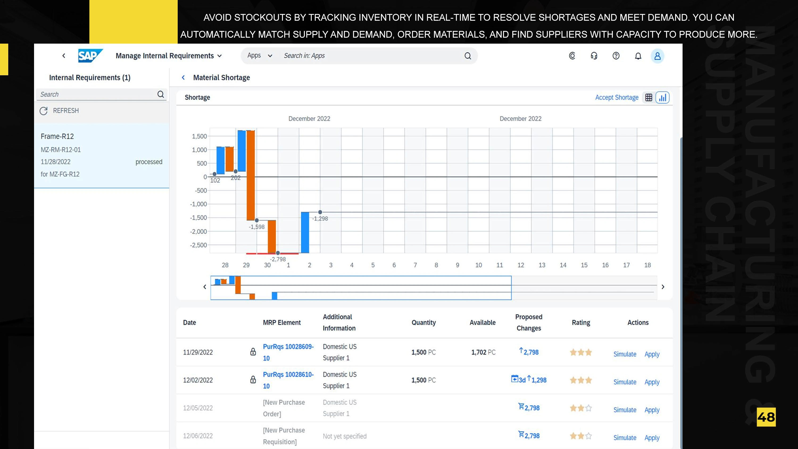Switch to table view of shortage
Screen dimensions: 798x449
click(649, 98)
